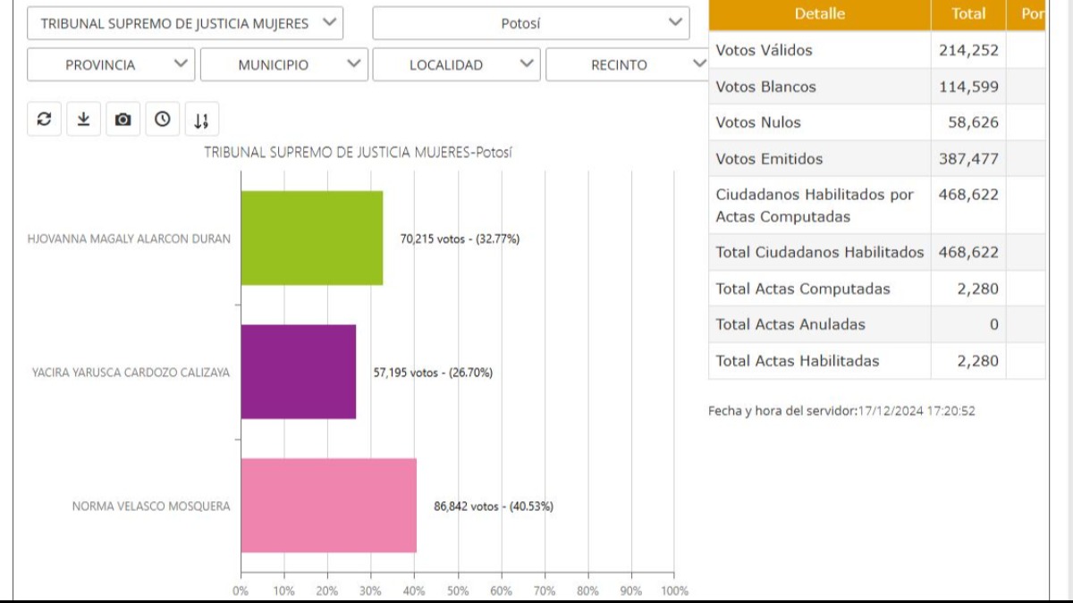This screenshot has width=1073, height=603.
Task: Click candidate label YACIRA YARUSCA CARDOZO CALIZAYA
Action: tap(131, 373)
